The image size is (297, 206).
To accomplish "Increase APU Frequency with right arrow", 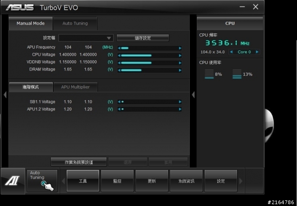I will click(x=180, y=48).
